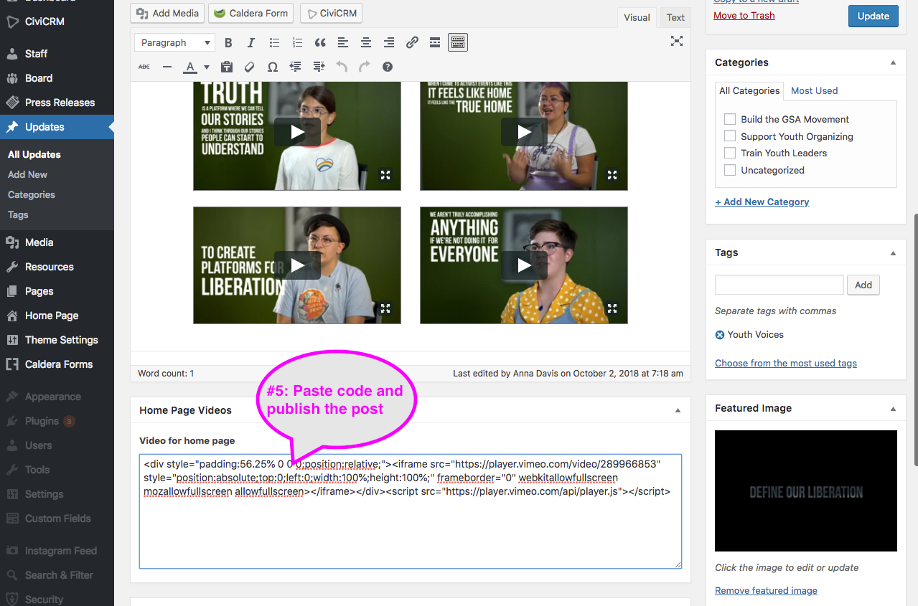The image size is (918, 606).
Task: Align text center
Action: (366, 43)
